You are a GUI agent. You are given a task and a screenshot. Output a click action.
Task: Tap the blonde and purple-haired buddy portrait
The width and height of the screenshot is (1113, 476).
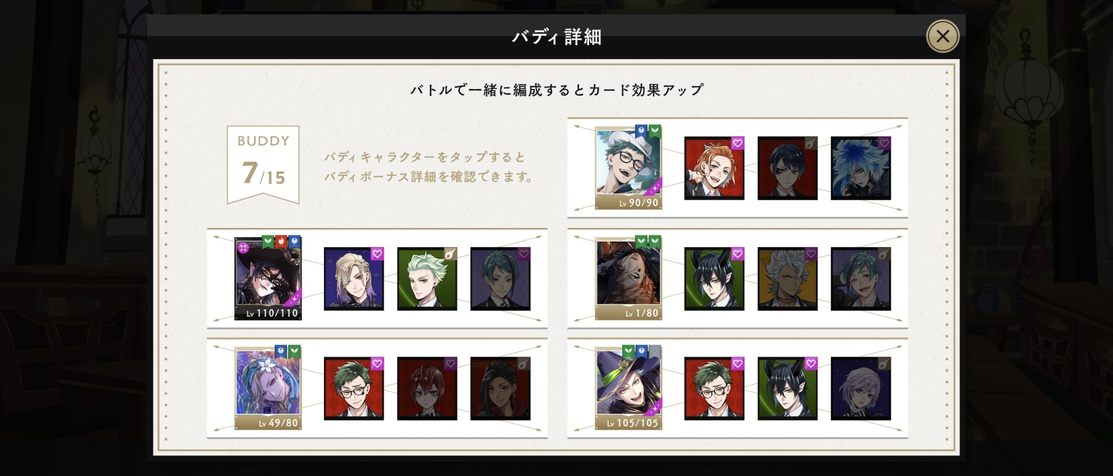coord(354,279)
